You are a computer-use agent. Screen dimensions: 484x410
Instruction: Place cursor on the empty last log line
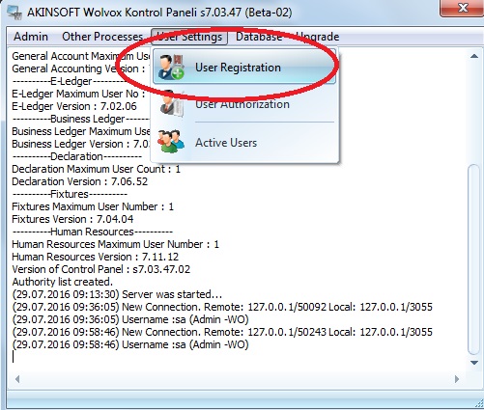pos(225,357)
